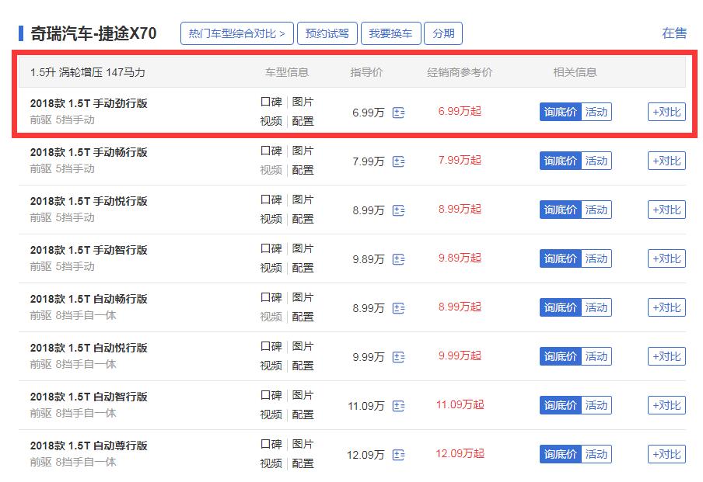View 口碑 reviews for 自动悦行版
This screenshot has height=482, width=703.
click(x=271, y=346)
